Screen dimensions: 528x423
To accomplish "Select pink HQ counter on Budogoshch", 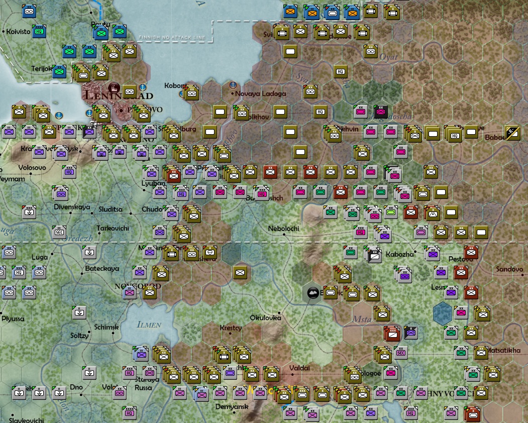I will point(262,193).
